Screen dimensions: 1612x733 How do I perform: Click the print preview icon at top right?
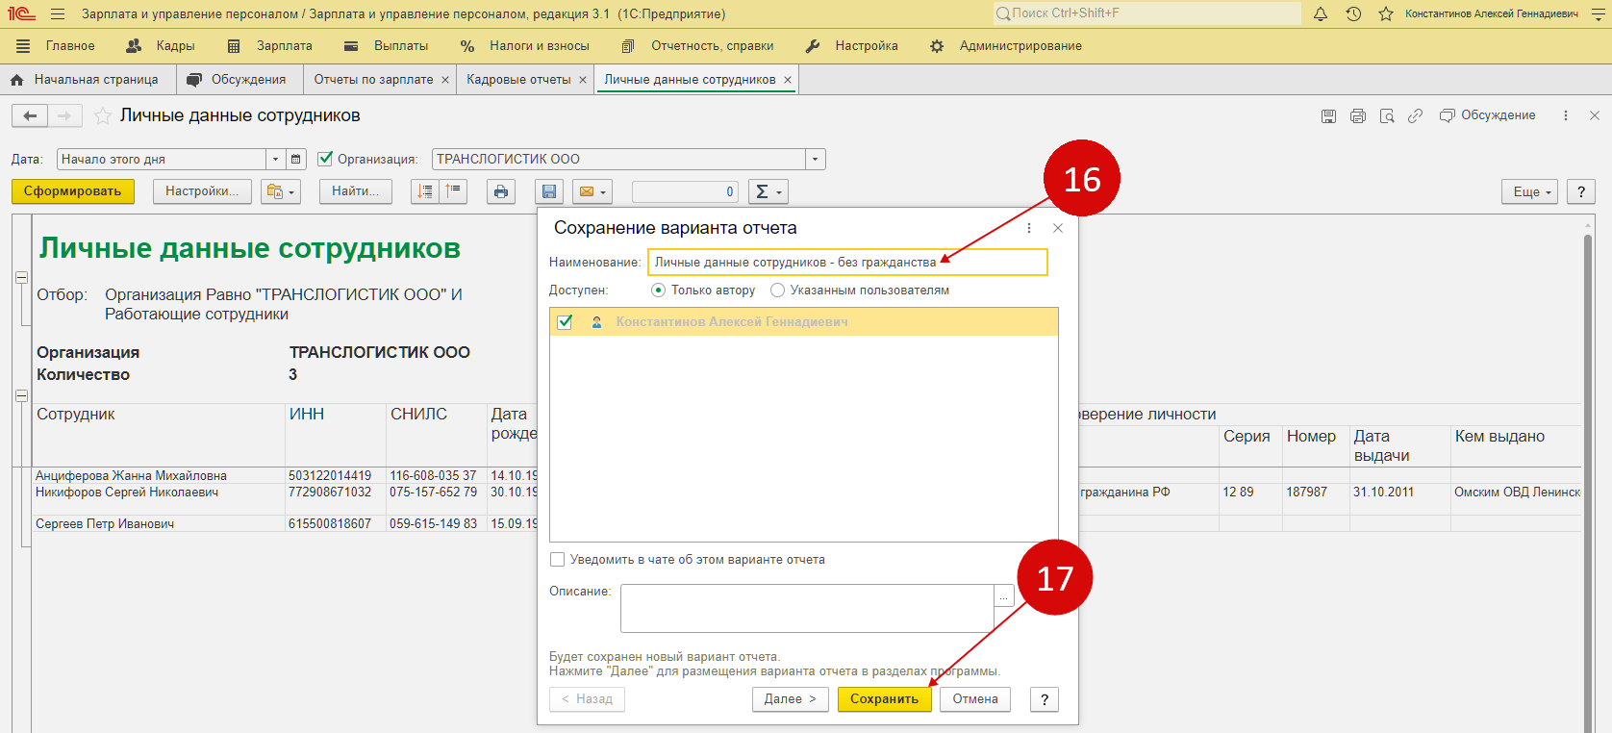point(1387,116)
